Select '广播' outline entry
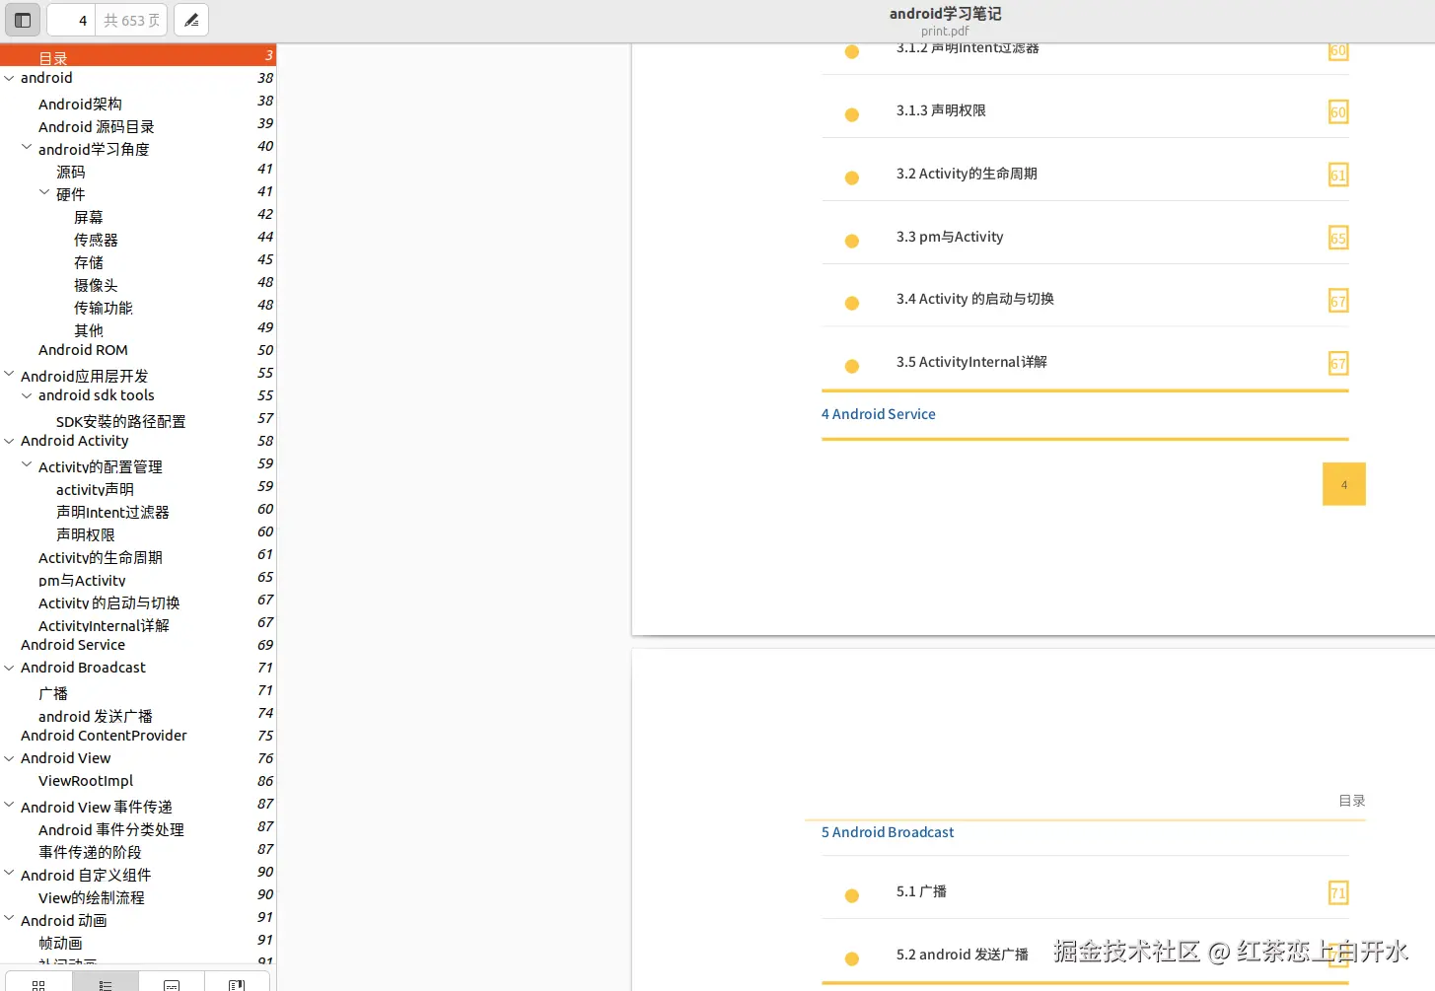The width and height of the screenshot is (1435, 991). tap(53, 693)
